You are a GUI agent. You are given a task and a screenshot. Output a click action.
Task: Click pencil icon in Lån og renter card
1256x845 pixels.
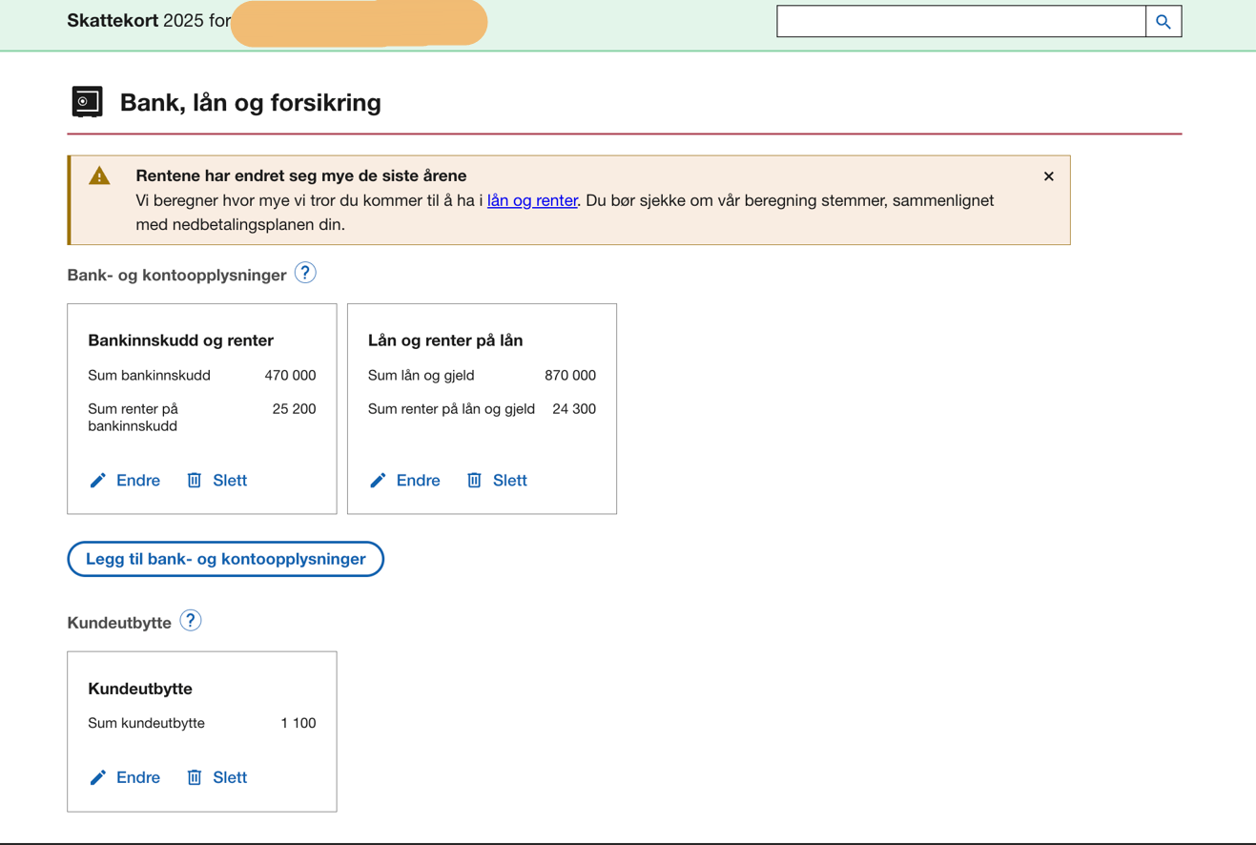point(379,481)
